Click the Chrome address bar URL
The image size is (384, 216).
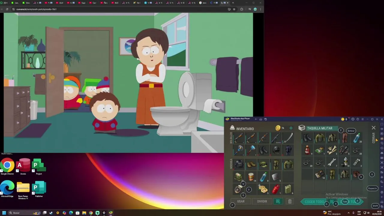36,9
